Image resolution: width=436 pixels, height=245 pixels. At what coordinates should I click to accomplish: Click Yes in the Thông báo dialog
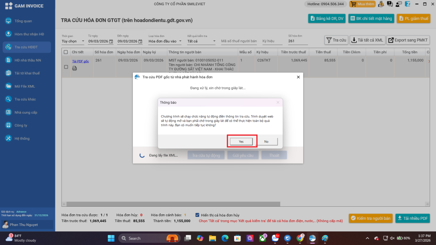(241, 141)
